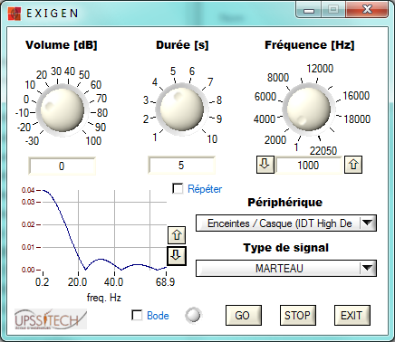Open the Type de signal dropdown arrow

tap(368, 268)
